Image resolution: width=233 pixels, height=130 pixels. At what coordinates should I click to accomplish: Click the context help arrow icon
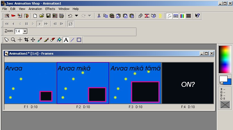click(197, 16)
